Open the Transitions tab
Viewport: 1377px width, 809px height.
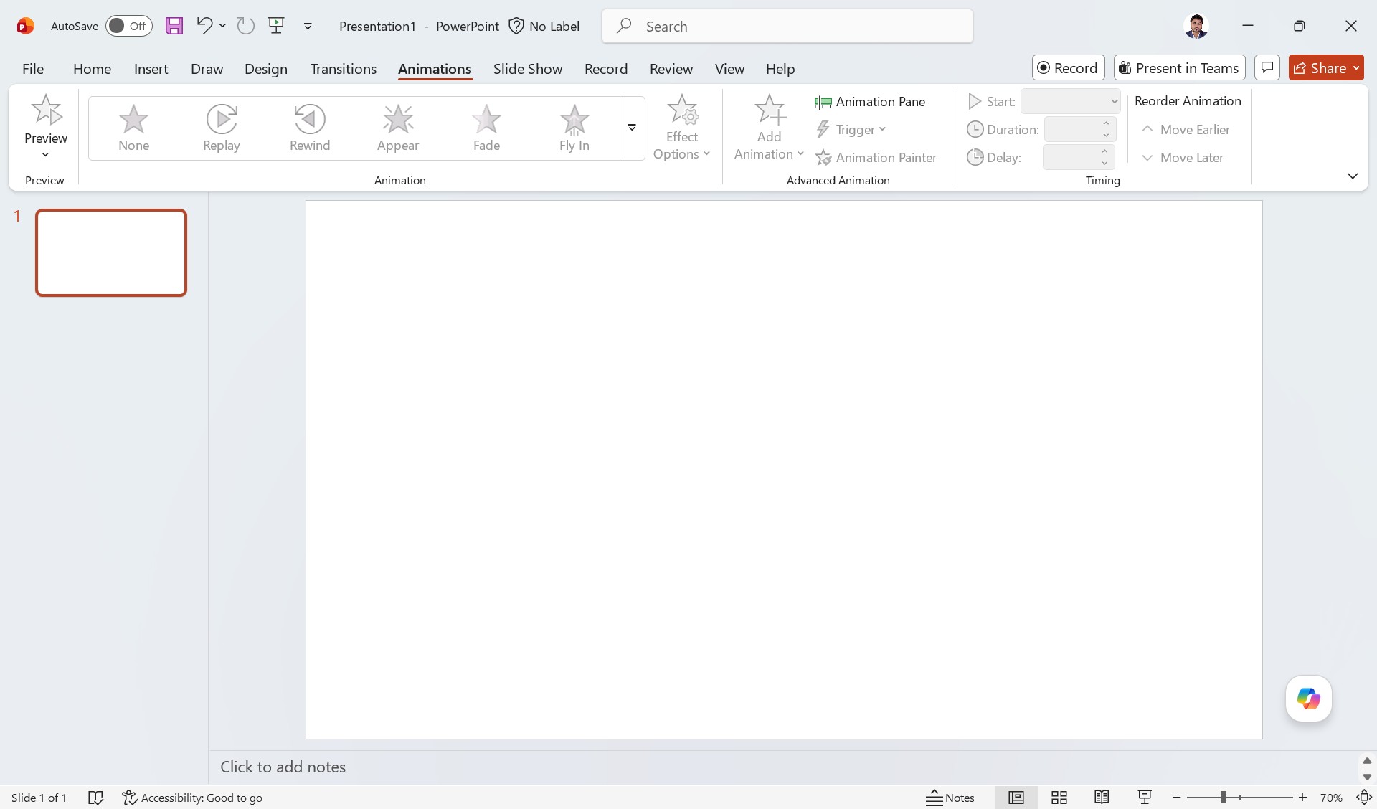(x=343, y=69)
